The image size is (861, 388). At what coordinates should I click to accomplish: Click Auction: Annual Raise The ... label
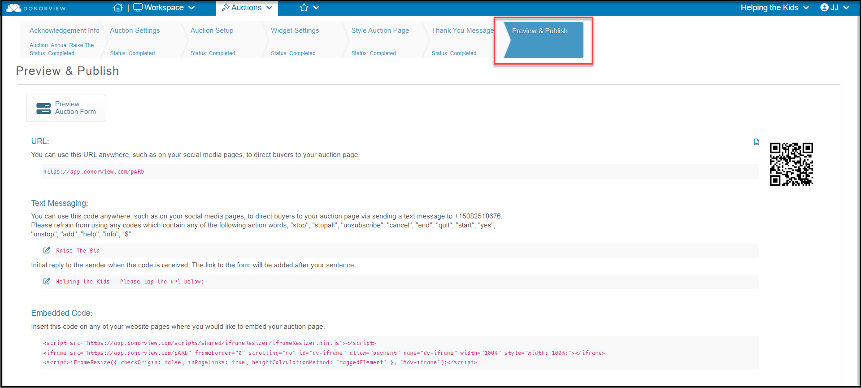click(x=65, y=45)
